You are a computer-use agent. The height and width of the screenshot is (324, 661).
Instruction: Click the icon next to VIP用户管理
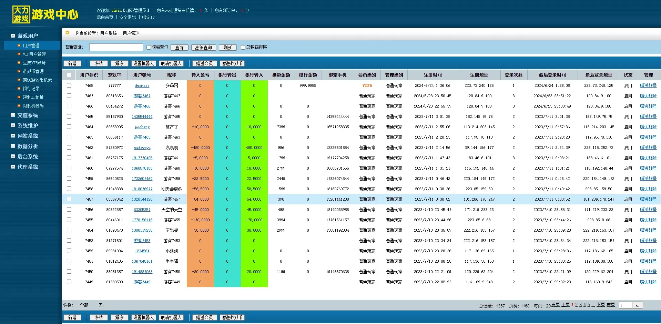tap(19, 54)
